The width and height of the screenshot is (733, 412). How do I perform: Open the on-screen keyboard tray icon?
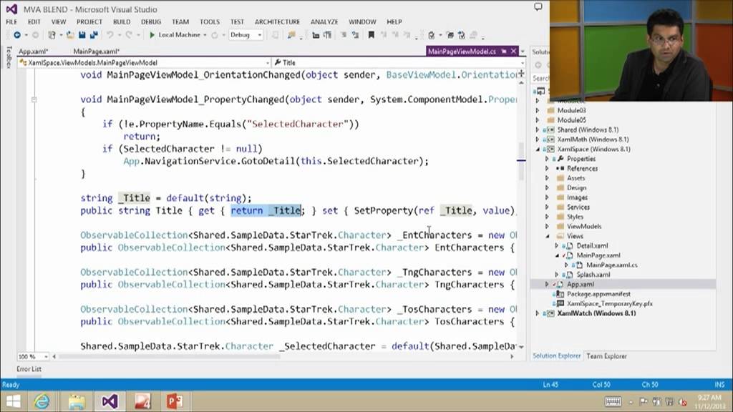tap(613, 401)
